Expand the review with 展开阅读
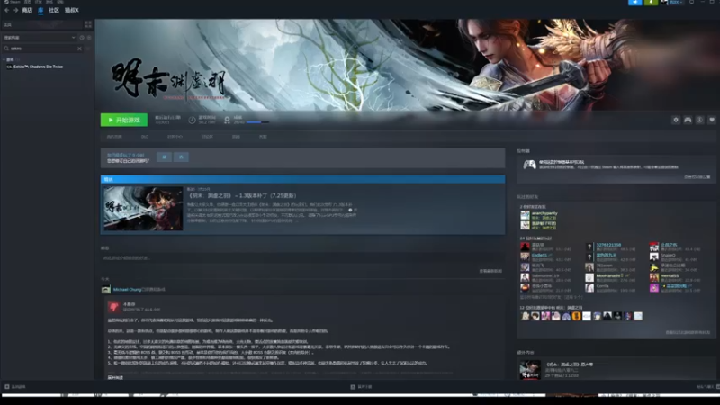 pos(115,377)
